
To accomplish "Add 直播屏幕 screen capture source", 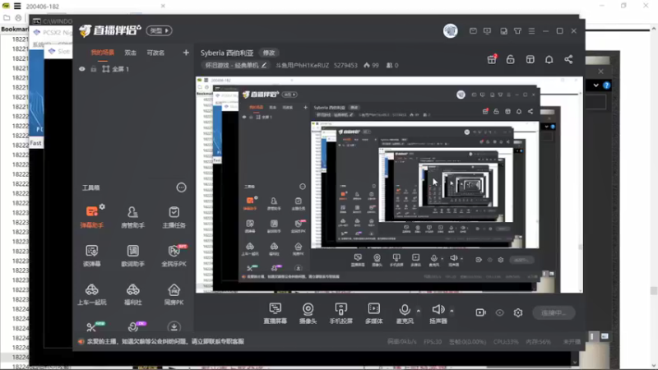I will [276, 313].
